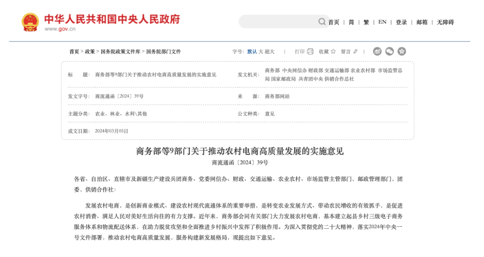
Task: Click the comment (留言) pencil icon
Action: pos(356,52)
